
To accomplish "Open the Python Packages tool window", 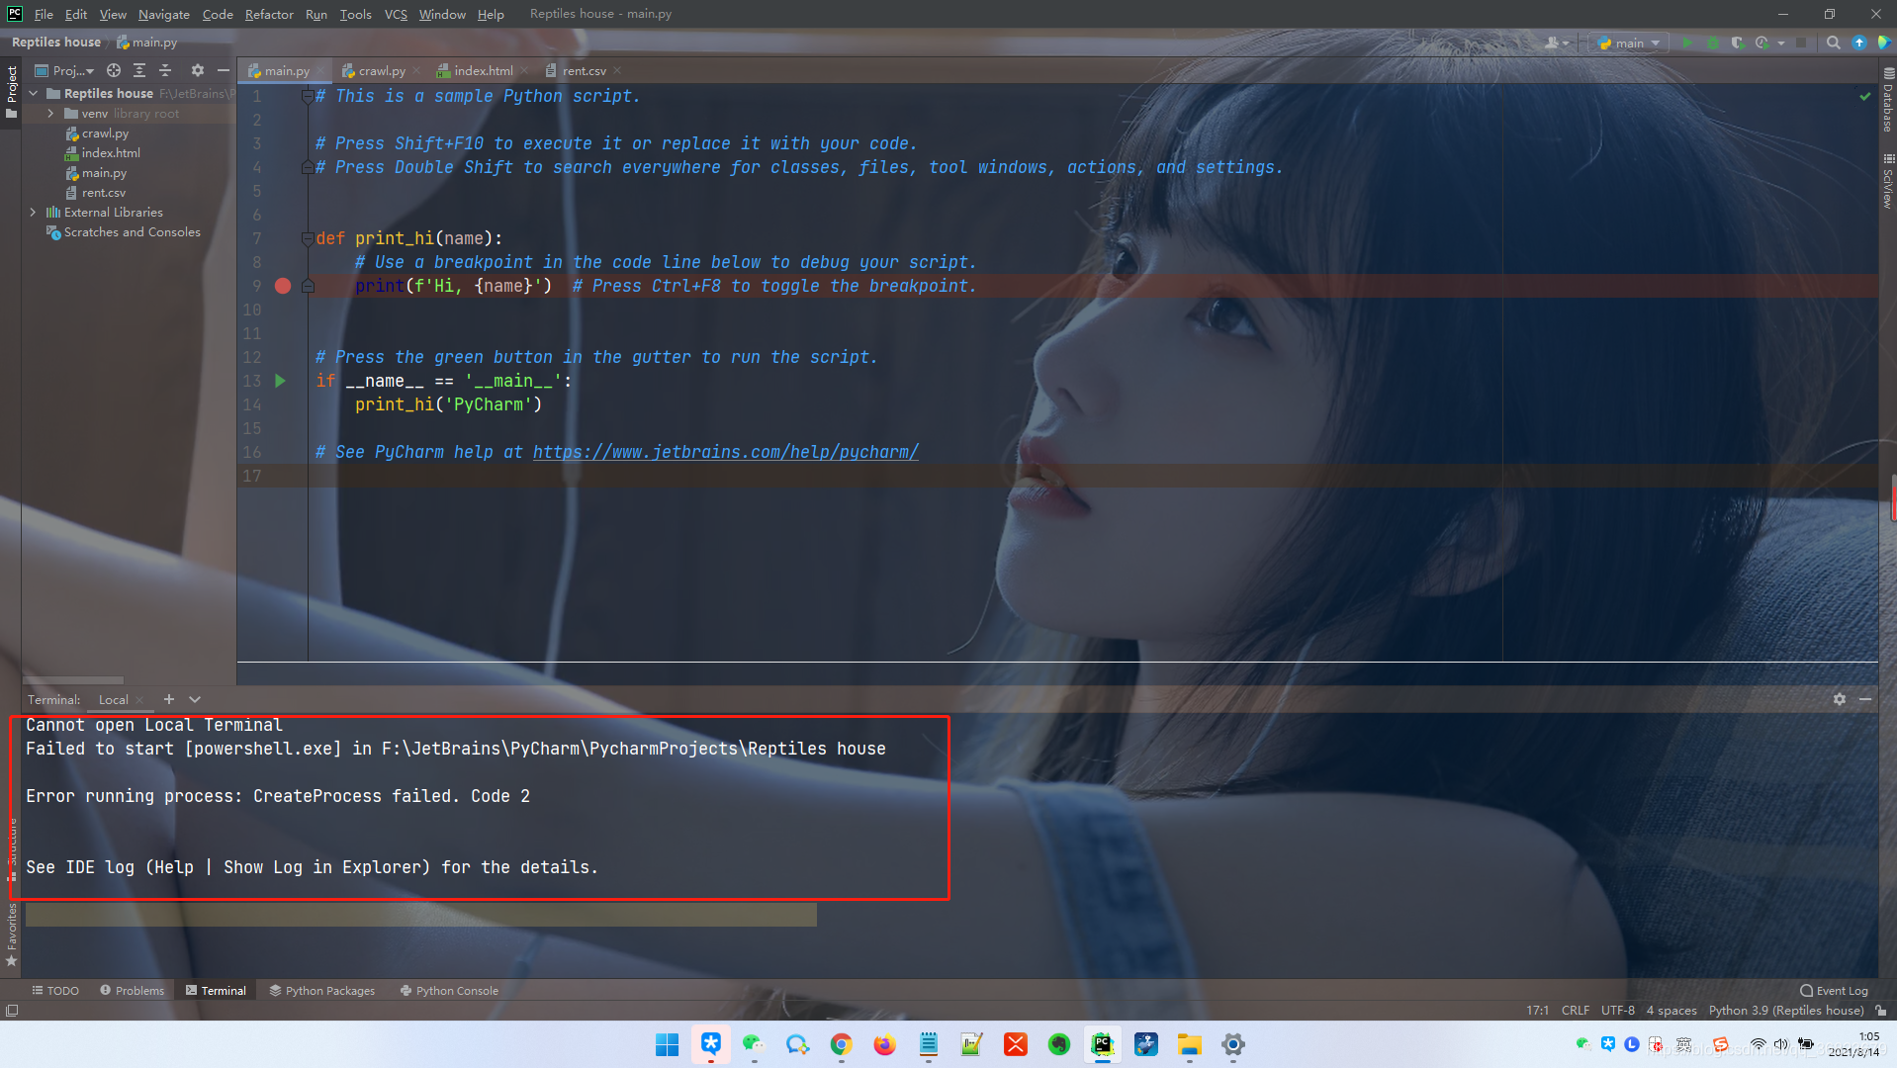I will point(322,990).
